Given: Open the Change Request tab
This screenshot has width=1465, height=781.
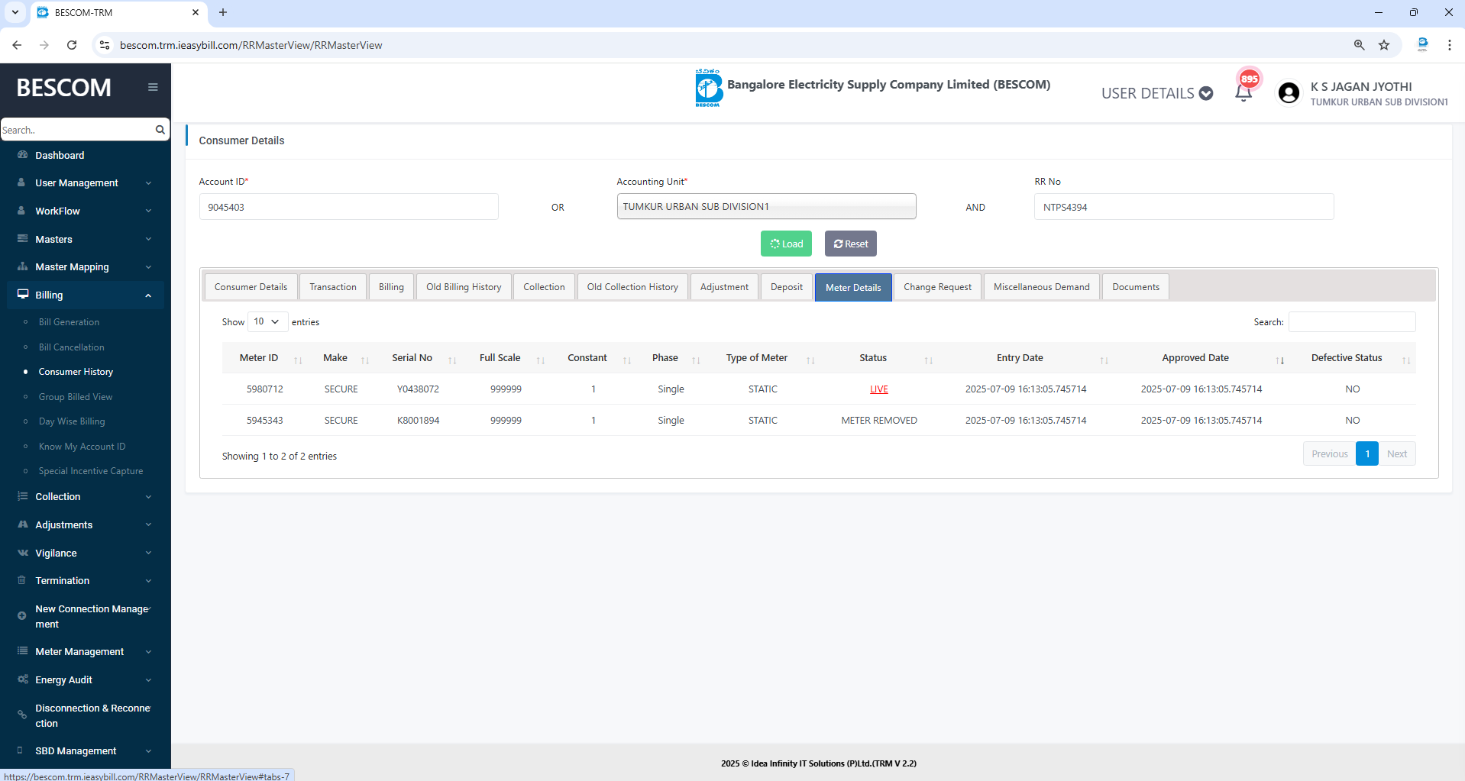Looking at the screenshot, I should pyautogui.click(x=937, y=287).
